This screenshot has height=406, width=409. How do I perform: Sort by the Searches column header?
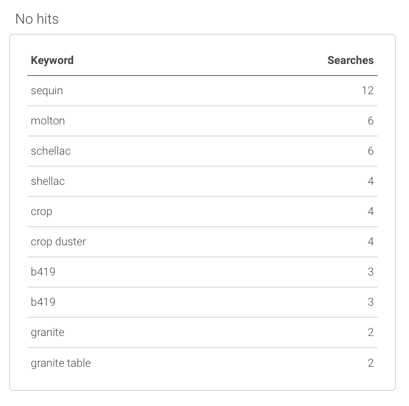[x=350, y=60]
